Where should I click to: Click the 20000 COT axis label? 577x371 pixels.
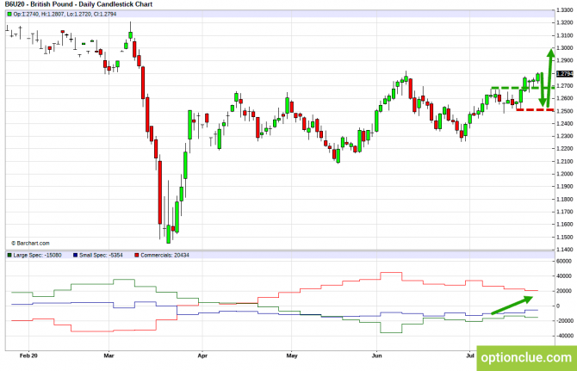(564, 291)
